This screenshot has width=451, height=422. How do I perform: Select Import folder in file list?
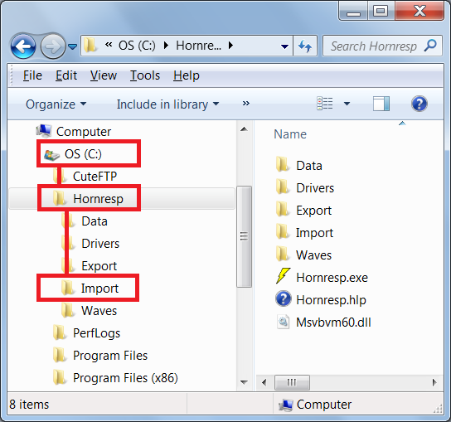tap(314, 233)
